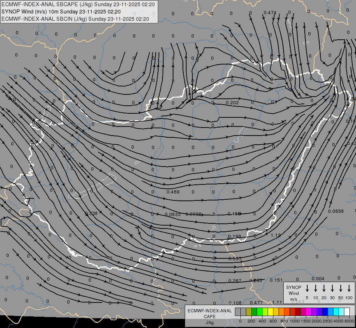The height and width of the screenshot is (328, 356).
Task: Click the 400 tick label on CAPE scale
Action: tap(262, 321)
